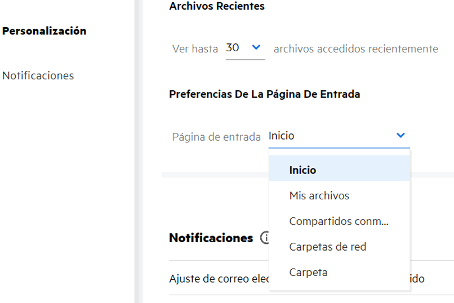Choose Mis archivos as landing page
Viewport: 454px width, 303px height.
tap(319, 196)
